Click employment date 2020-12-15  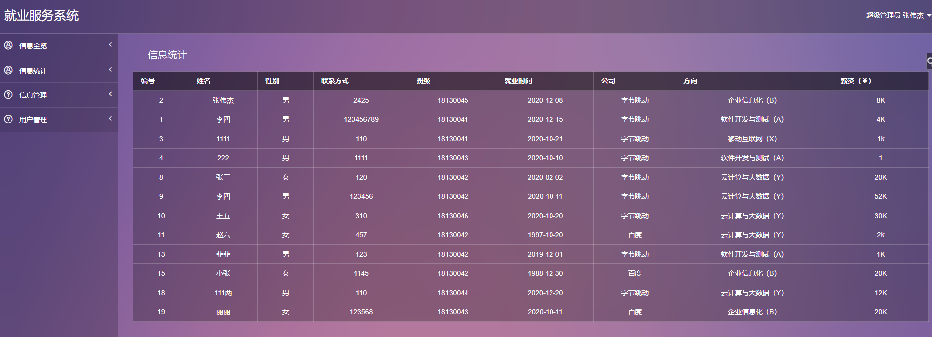(545, 119)
